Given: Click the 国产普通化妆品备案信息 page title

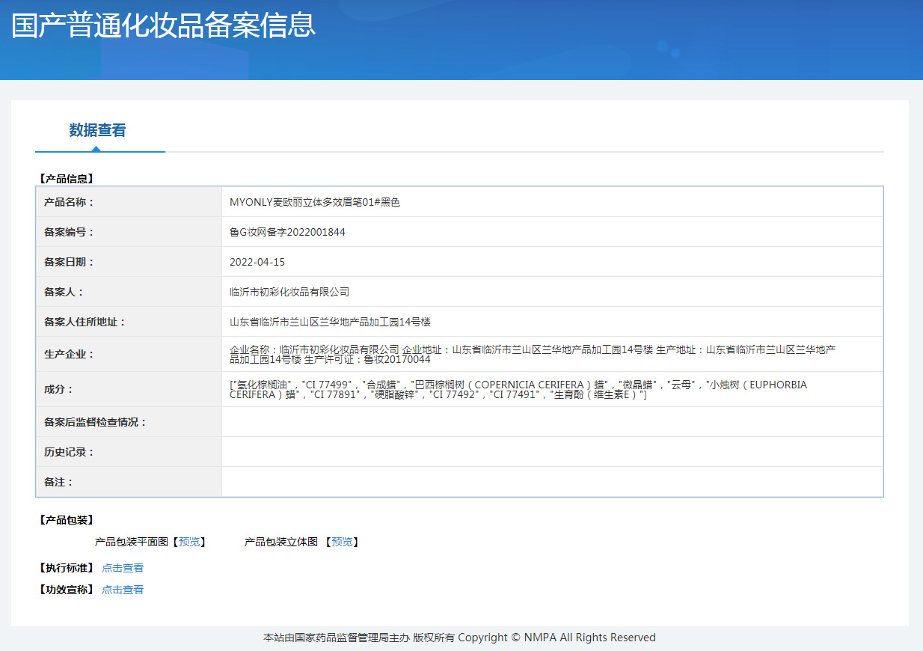Looking at the screenshot, I should point(163,25).
